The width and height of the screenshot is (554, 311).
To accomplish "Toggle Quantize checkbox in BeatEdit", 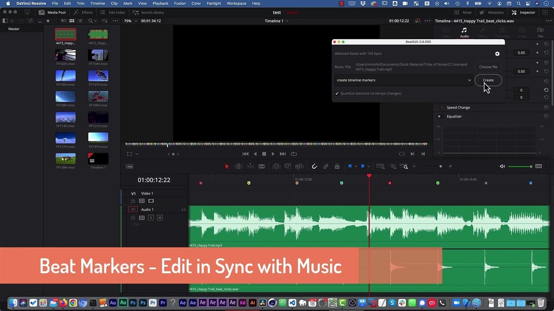I will coord(337,93).
